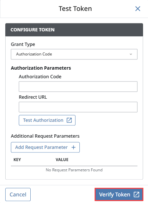Click the Test Authorization button

47,120
